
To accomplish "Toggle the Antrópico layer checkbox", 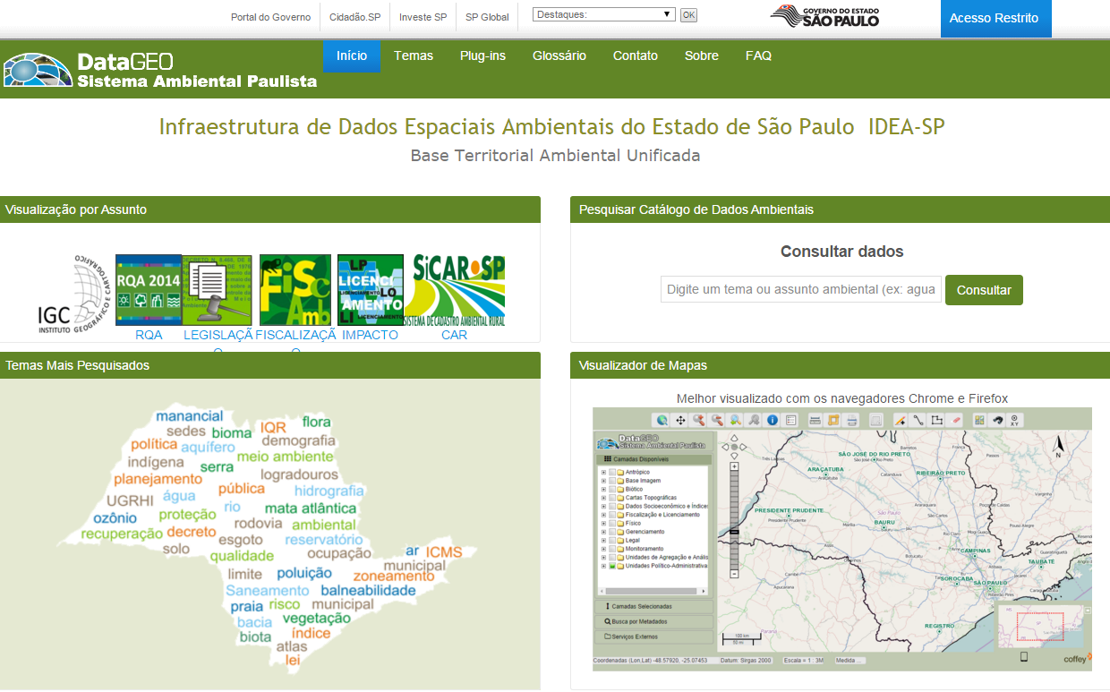I will (612, 472).
